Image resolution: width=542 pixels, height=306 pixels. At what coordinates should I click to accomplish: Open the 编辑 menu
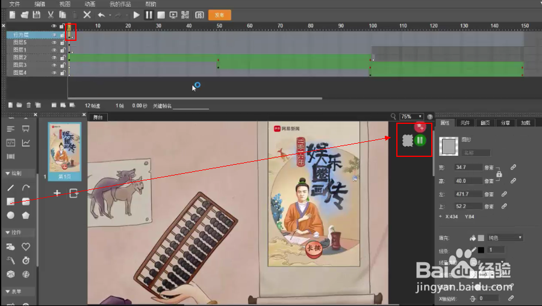[40, 4]
